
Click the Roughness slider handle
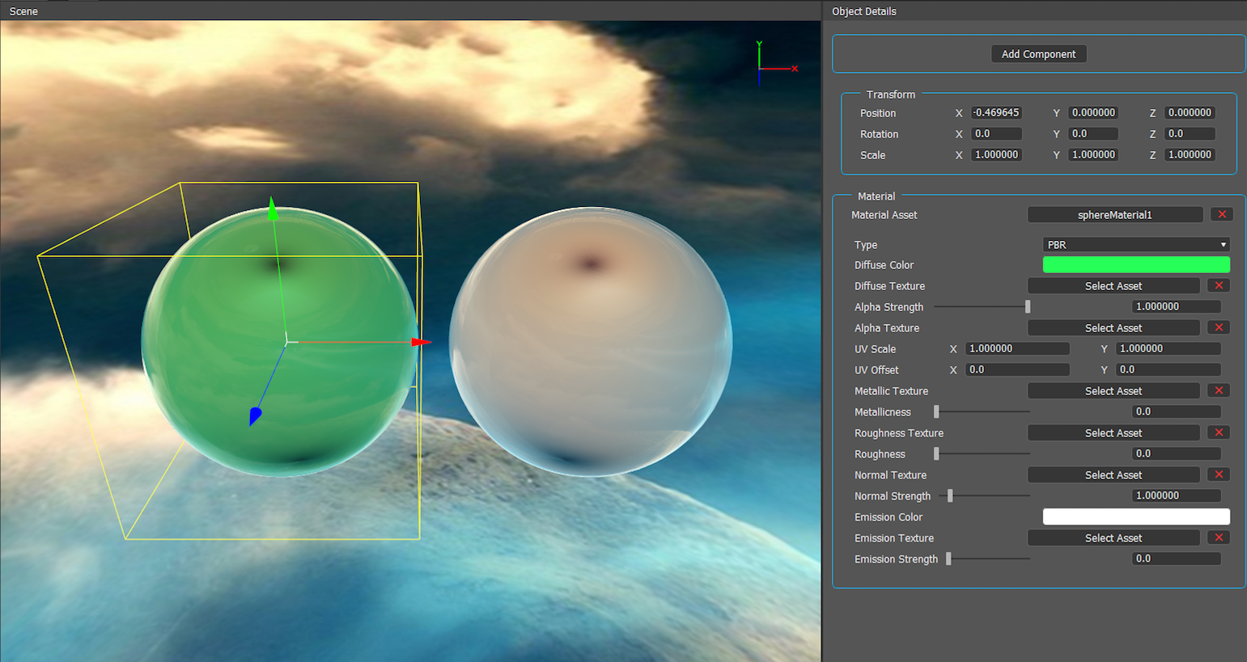click(936, 453)
